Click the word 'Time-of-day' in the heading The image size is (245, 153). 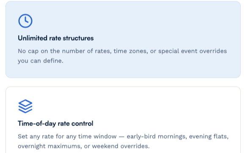coord(37,123)
